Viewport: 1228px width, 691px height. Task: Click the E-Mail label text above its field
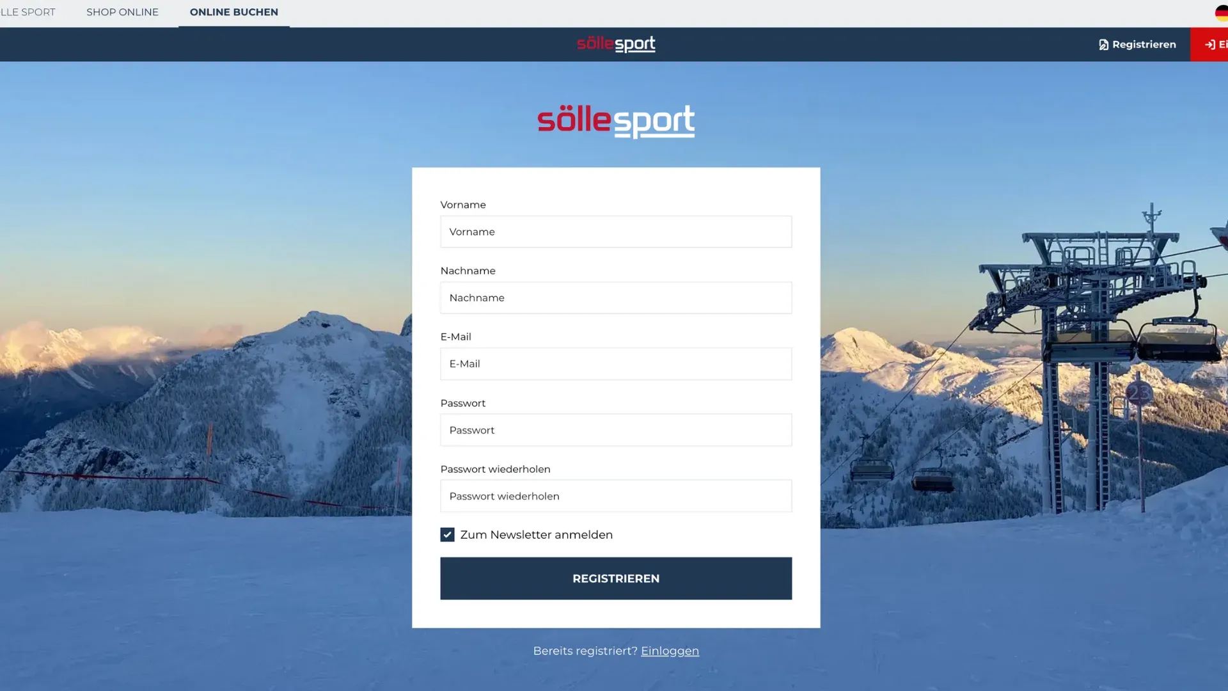[455, 337]
